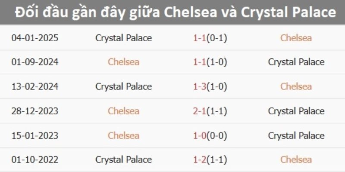Click the Chelsea home team on 01-09-2024
Screen dimensions: 345x172
(124, 62)
